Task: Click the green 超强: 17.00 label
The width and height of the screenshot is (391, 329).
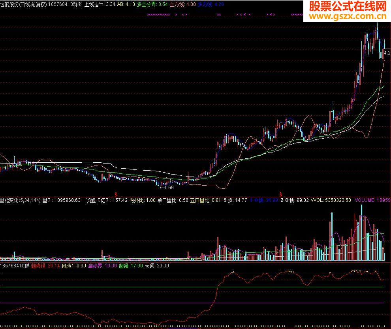Action: click(x=131, y=266)
